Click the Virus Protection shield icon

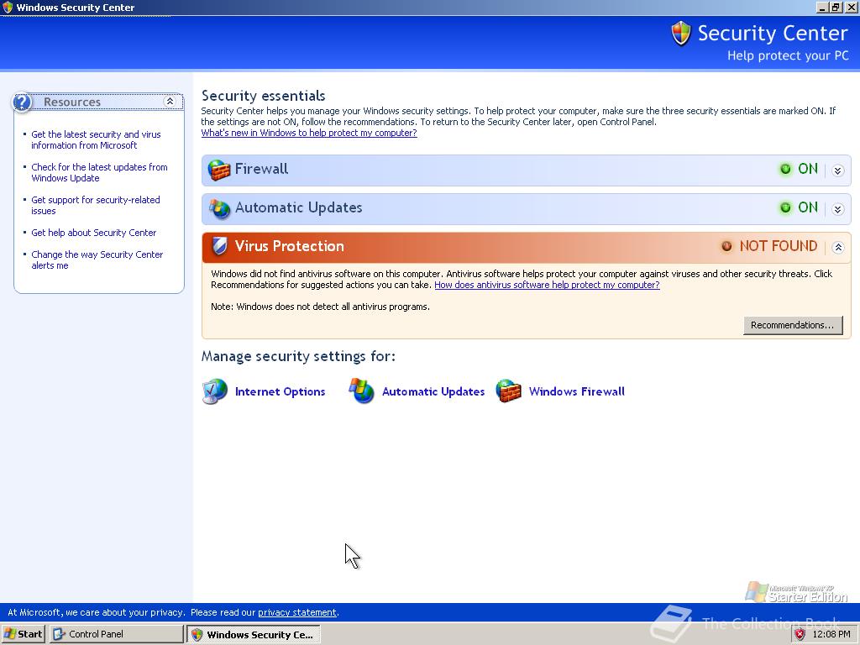219,246
